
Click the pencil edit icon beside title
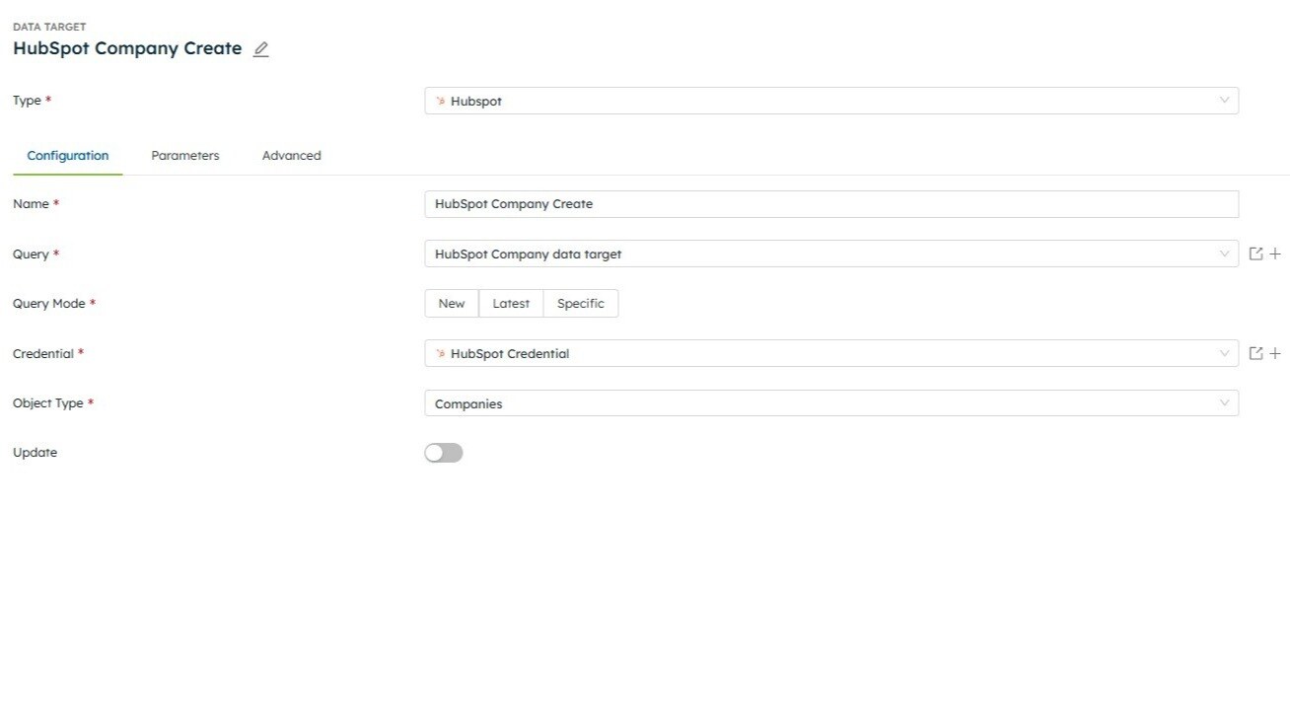pyautogui.click(x=260, y=49)
